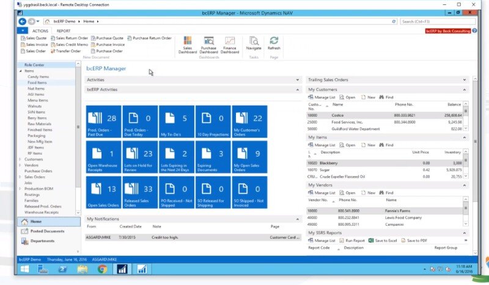Screen dimensions: 489x285
Task: Open the Released Sales Orders tile
Action: click(x=140, y=193)
